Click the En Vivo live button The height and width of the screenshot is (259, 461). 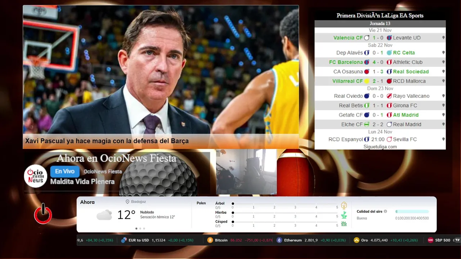(x=65, y=172)
